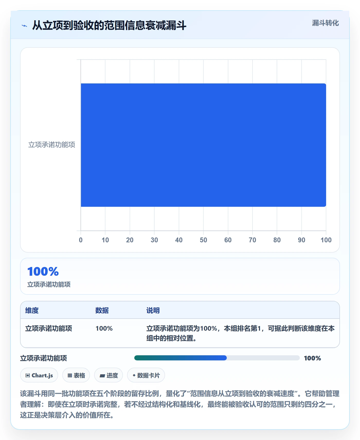The width and height of the screenshot is (360, 440).
Task: Click 立项承诺功能项 caption under the 100% stat
Action: [x=49, y=284]
